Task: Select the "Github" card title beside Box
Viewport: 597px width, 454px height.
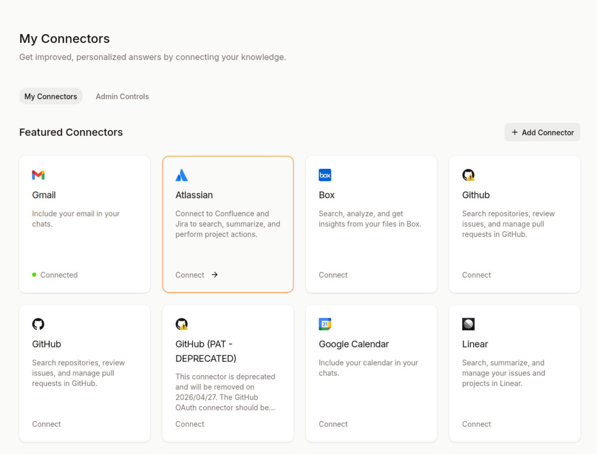Action: click(476, 195)
